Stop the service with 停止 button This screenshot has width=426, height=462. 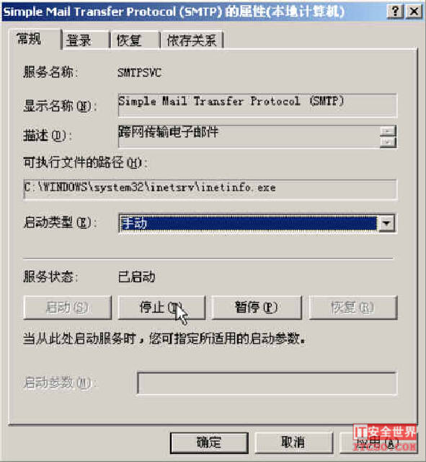coord(161,308)
